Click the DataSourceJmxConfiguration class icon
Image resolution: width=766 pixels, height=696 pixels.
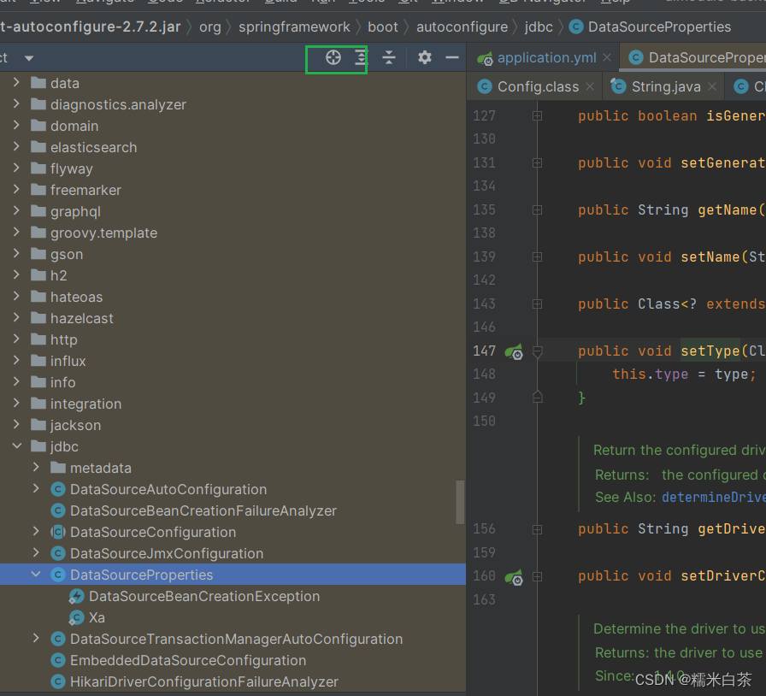(x=58, y=553)
